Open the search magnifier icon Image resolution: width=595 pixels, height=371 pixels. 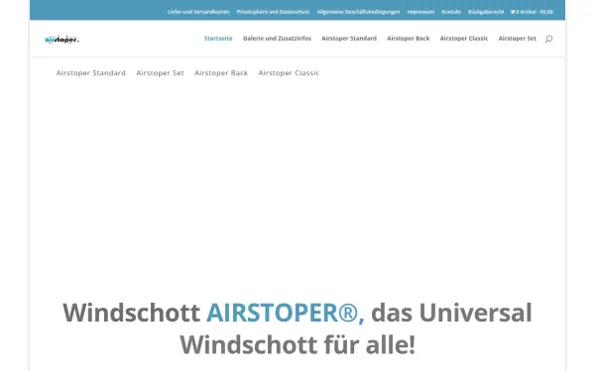(x=548, y=39)
